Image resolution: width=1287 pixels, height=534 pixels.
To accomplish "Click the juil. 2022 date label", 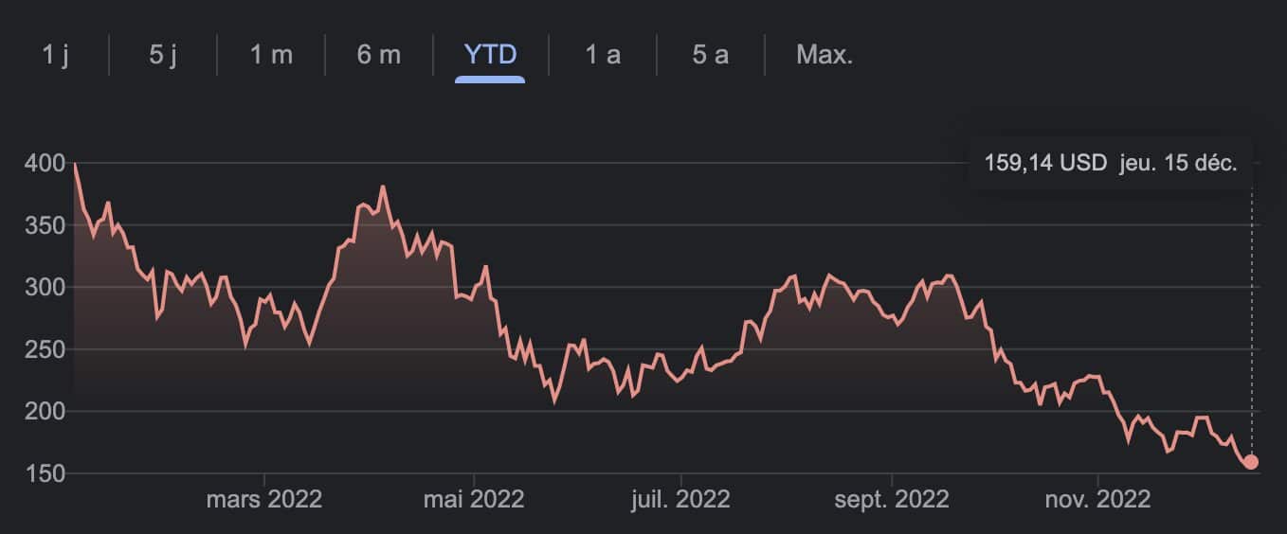I will coord(680,499).
